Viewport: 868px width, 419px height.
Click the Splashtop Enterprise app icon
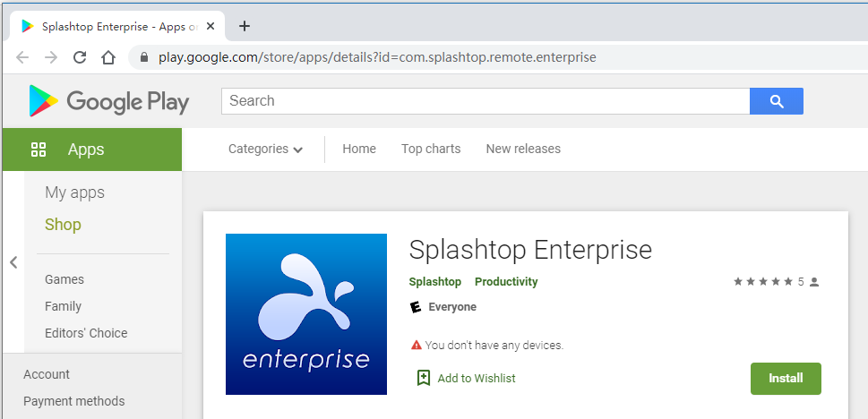[x=306, y=314]
